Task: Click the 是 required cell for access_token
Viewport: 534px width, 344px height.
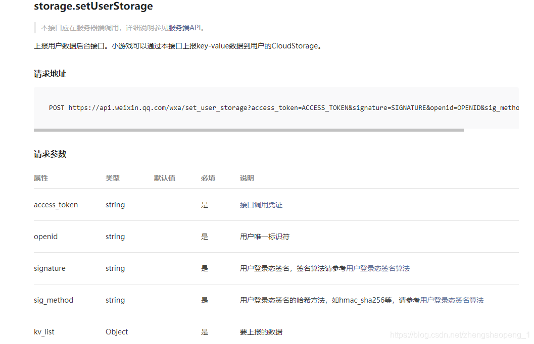Action: 204,205
